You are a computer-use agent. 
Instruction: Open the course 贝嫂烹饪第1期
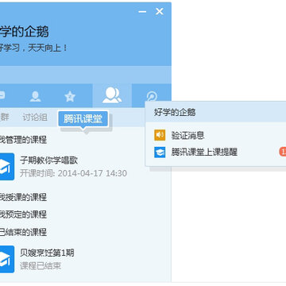click(47, 253)
